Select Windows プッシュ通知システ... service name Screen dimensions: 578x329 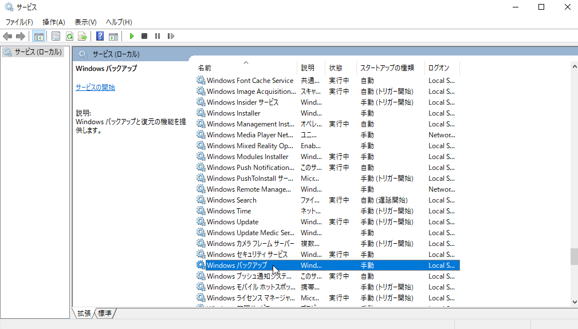pyautogui.click(x=249, y=276)
